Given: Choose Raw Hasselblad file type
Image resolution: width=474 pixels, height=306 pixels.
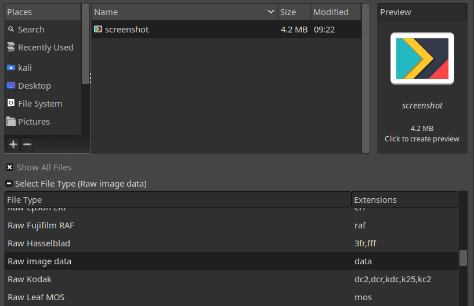Looking at the screenshot, I should (x=231, y=243).
